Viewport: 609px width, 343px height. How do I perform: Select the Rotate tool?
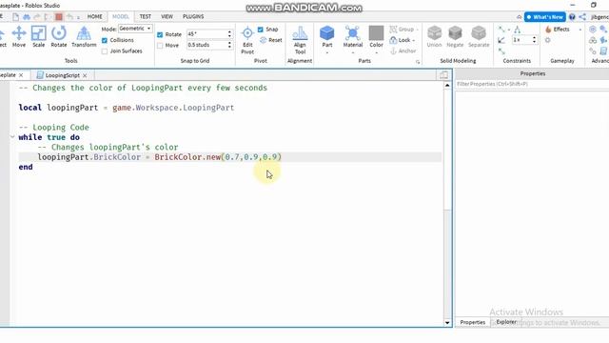coord(59,36)
